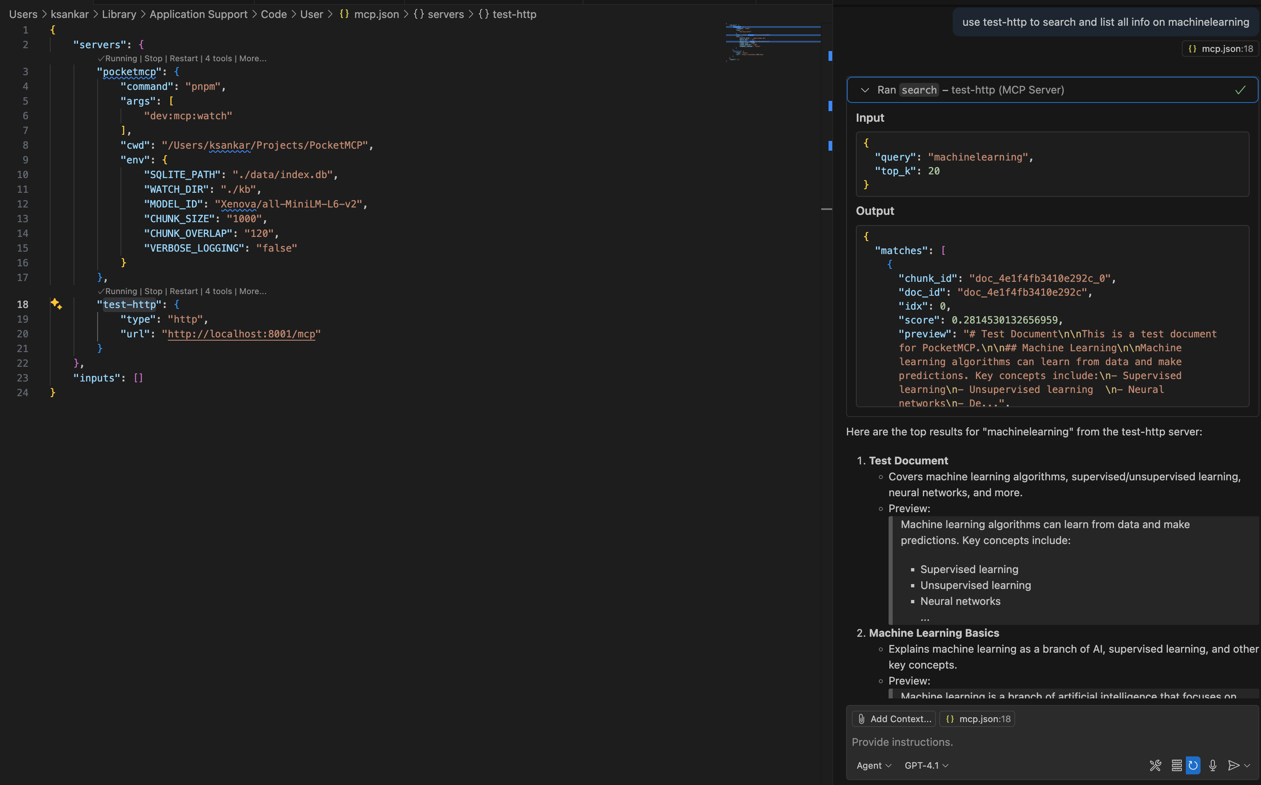This screenshot has height=785, width=1261.
Task: Click the paperclip Add Context icon
Action: pos(861,718)
